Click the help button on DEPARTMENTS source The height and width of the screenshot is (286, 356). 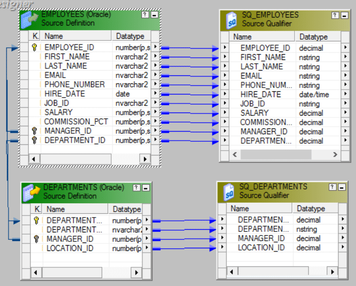click(x=137, y=187)
